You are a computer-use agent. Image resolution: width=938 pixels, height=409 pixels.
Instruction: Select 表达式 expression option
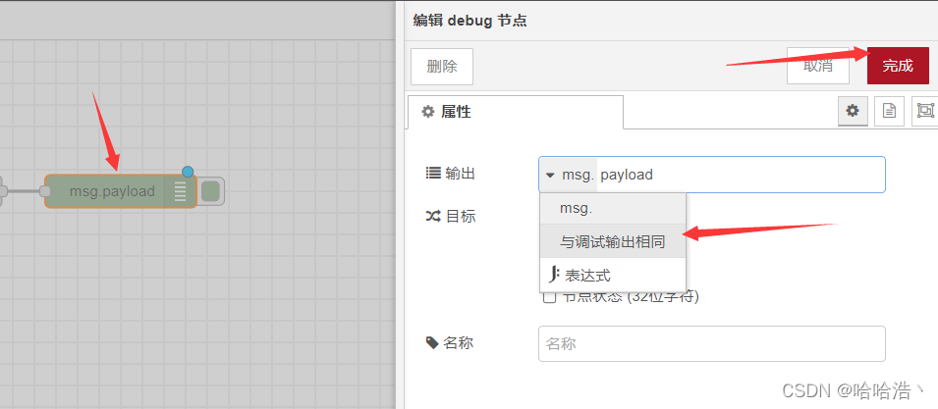(x=613, y=276)
